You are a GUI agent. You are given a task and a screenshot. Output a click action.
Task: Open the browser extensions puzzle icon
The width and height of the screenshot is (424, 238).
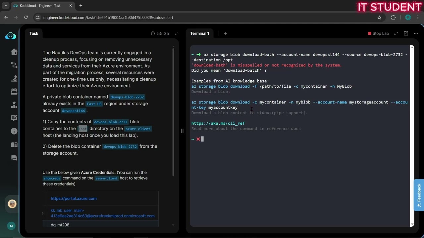(x=393, y=18)
